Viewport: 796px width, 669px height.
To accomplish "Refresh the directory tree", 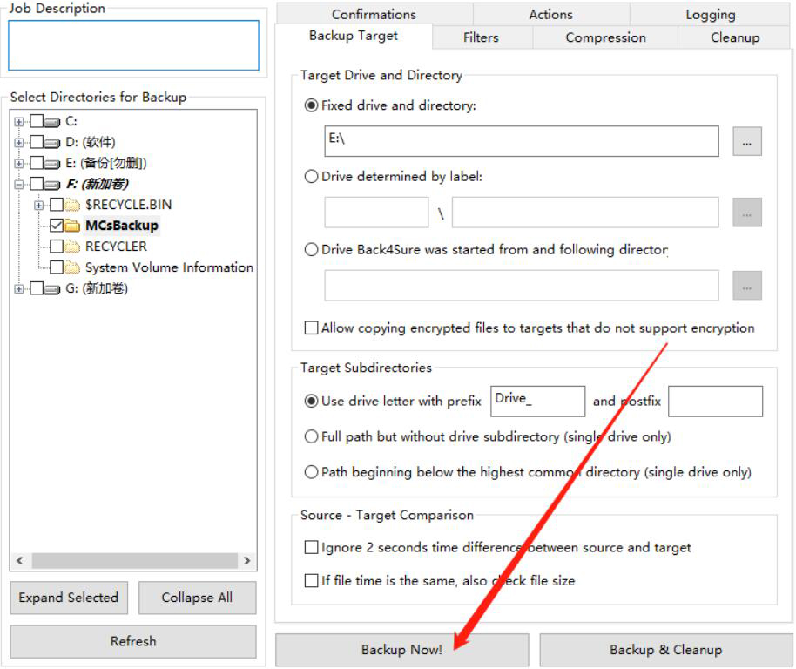I will (x=133, y=641).
